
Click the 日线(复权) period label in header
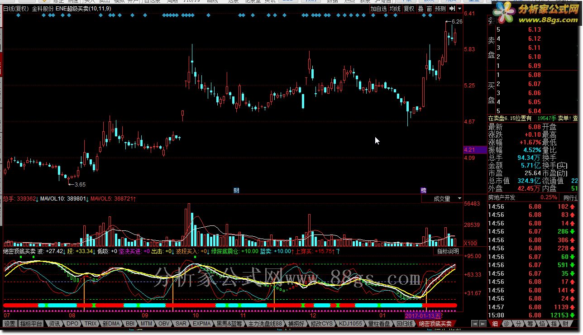pos(16,8)
